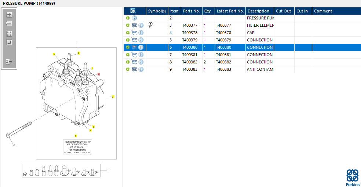Sort by Latest Part No. column

click(230, 11)
